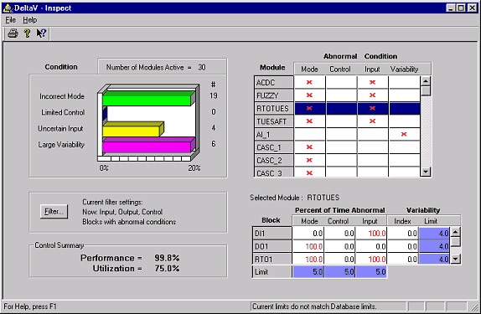The image size is (481, 314).
Task: Click the Input column header in module table
Action: [x=372, y=69]
